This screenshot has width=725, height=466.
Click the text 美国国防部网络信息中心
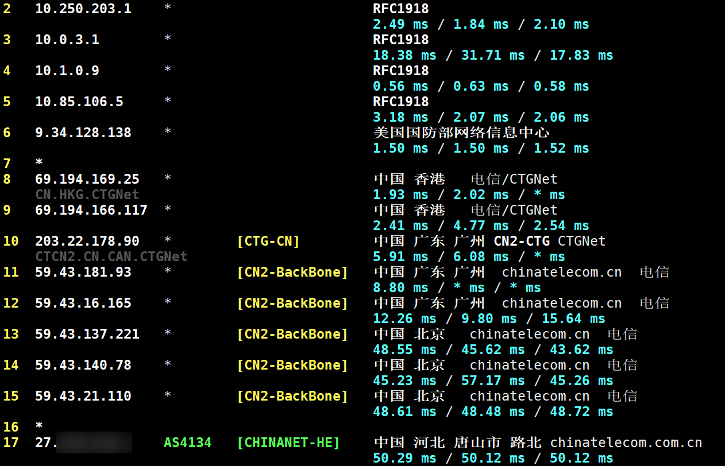click(461, 133)
